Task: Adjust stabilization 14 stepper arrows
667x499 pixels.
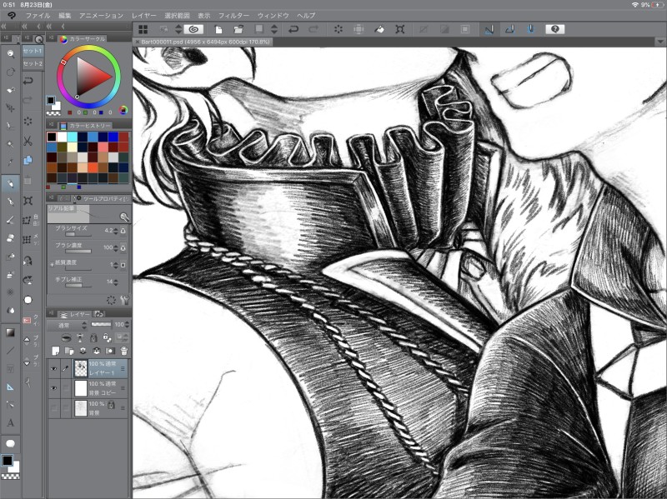Action: click(x=116, y=282)
